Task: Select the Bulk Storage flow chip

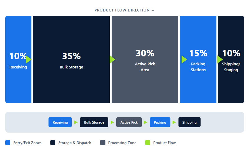Action: click(x=94, y=122)
